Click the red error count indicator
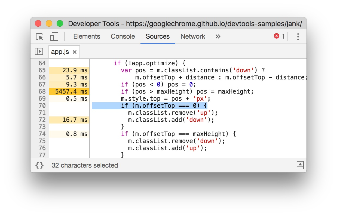This screenshot has width=337, height=216. (279, 36)
